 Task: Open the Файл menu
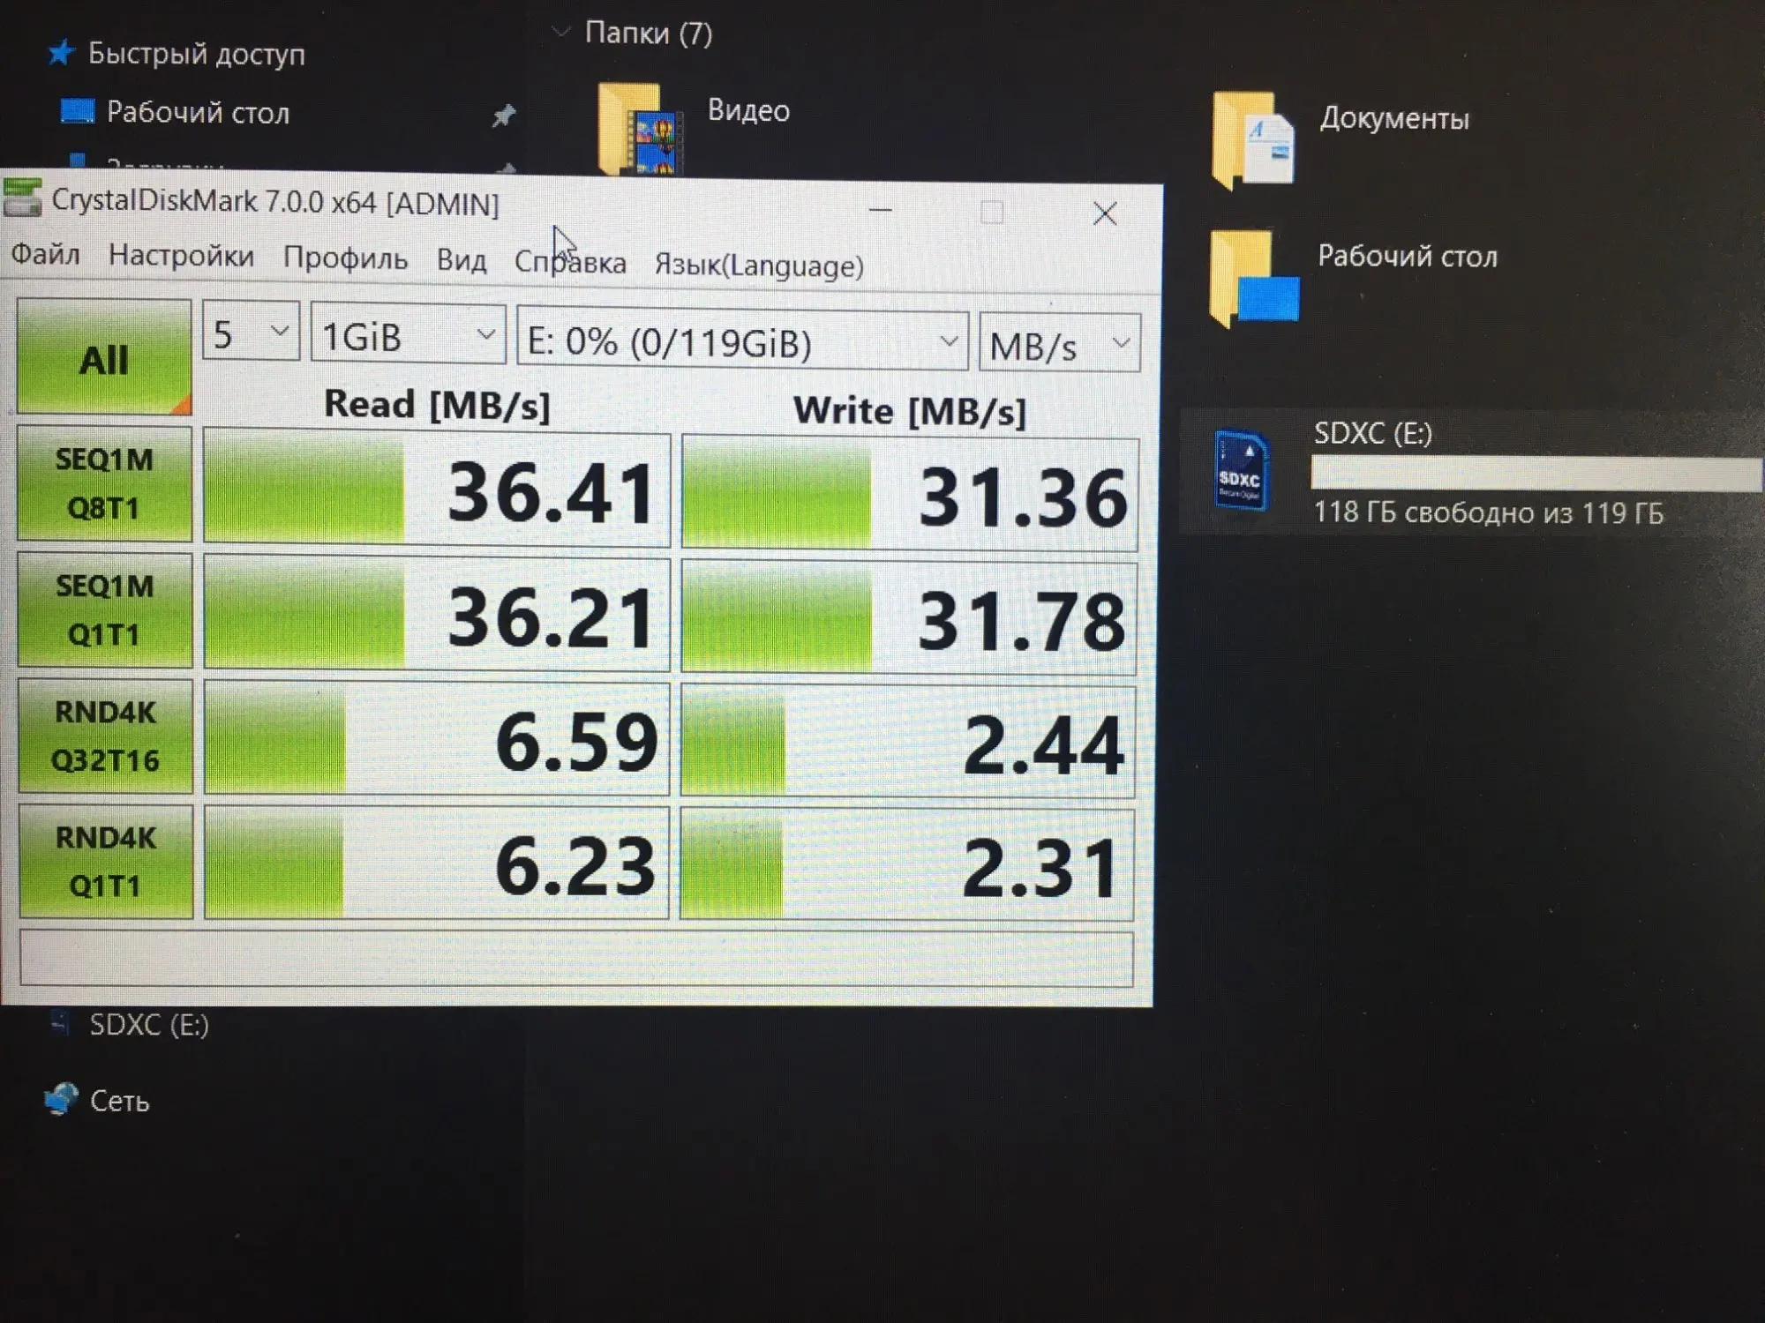[x=45, y=255]
